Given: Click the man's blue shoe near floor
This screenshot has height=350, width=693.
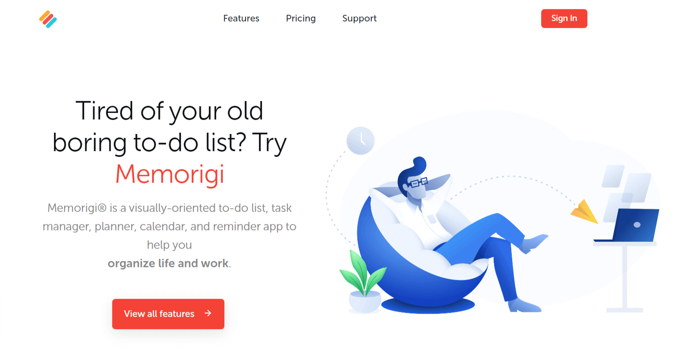Looking at the screenshot, I should tap(524, 306).
